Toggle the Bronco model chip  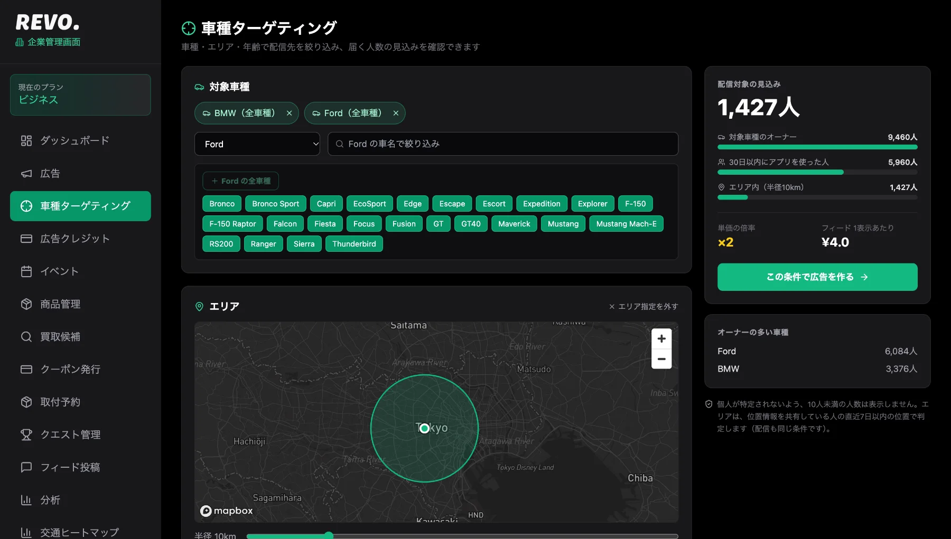[x=222, y=204]
